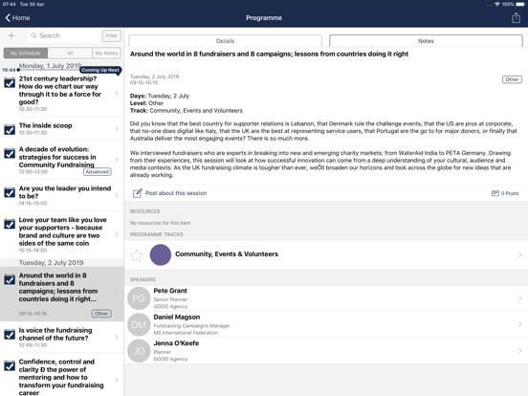
Task: Uncheck Is voice the fundraising channel session
Action: point(10,335)
